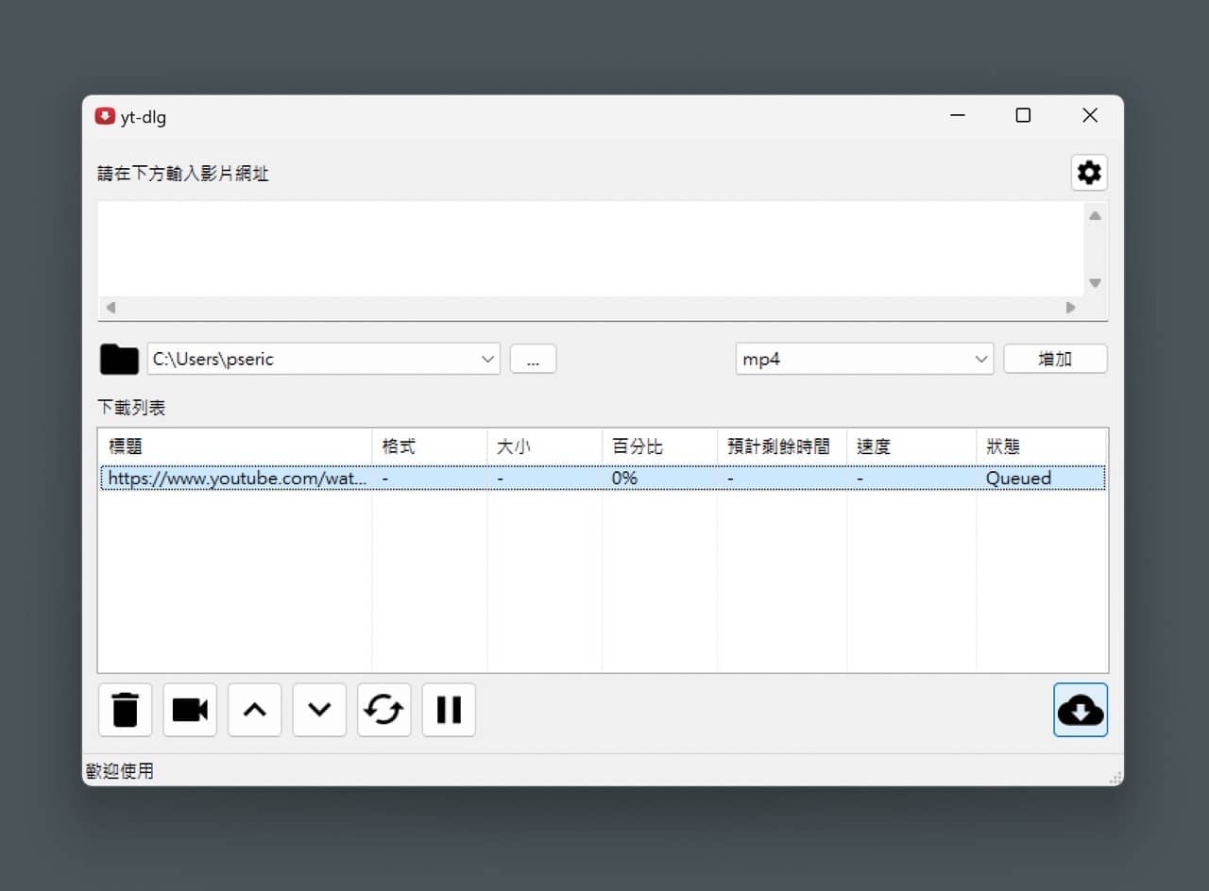Click the 標題 column header
Viewport: 1209px width, 891px height.
235,446
